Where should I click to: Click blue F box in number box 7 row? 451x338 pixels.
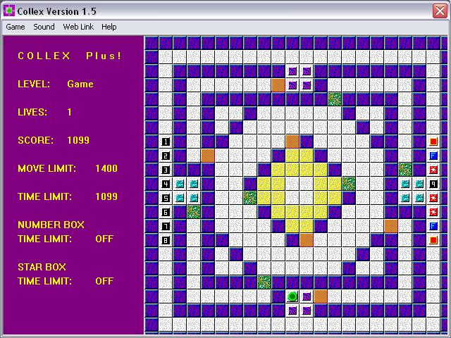tap(433, 226)
